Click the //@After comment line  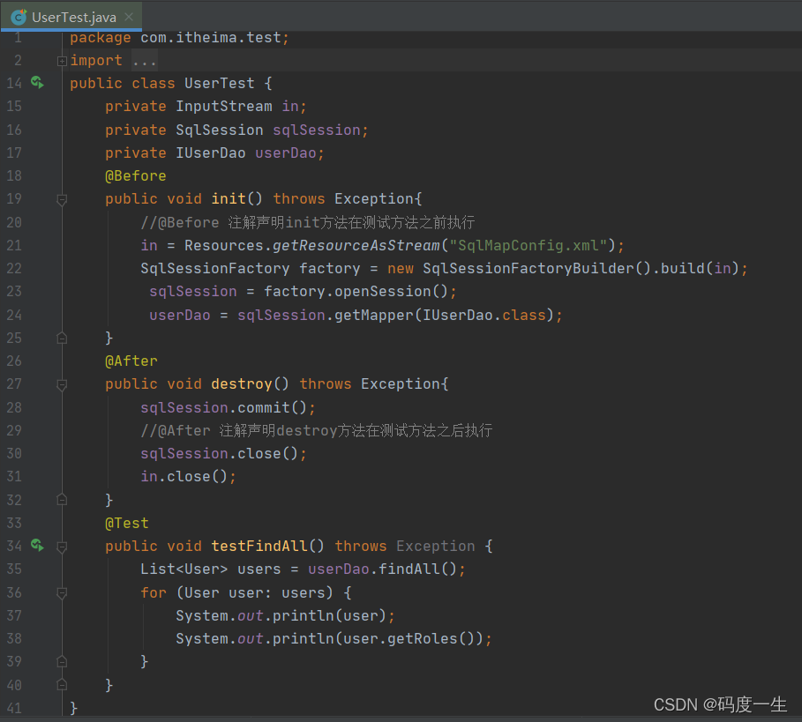(x=317, y=430)
